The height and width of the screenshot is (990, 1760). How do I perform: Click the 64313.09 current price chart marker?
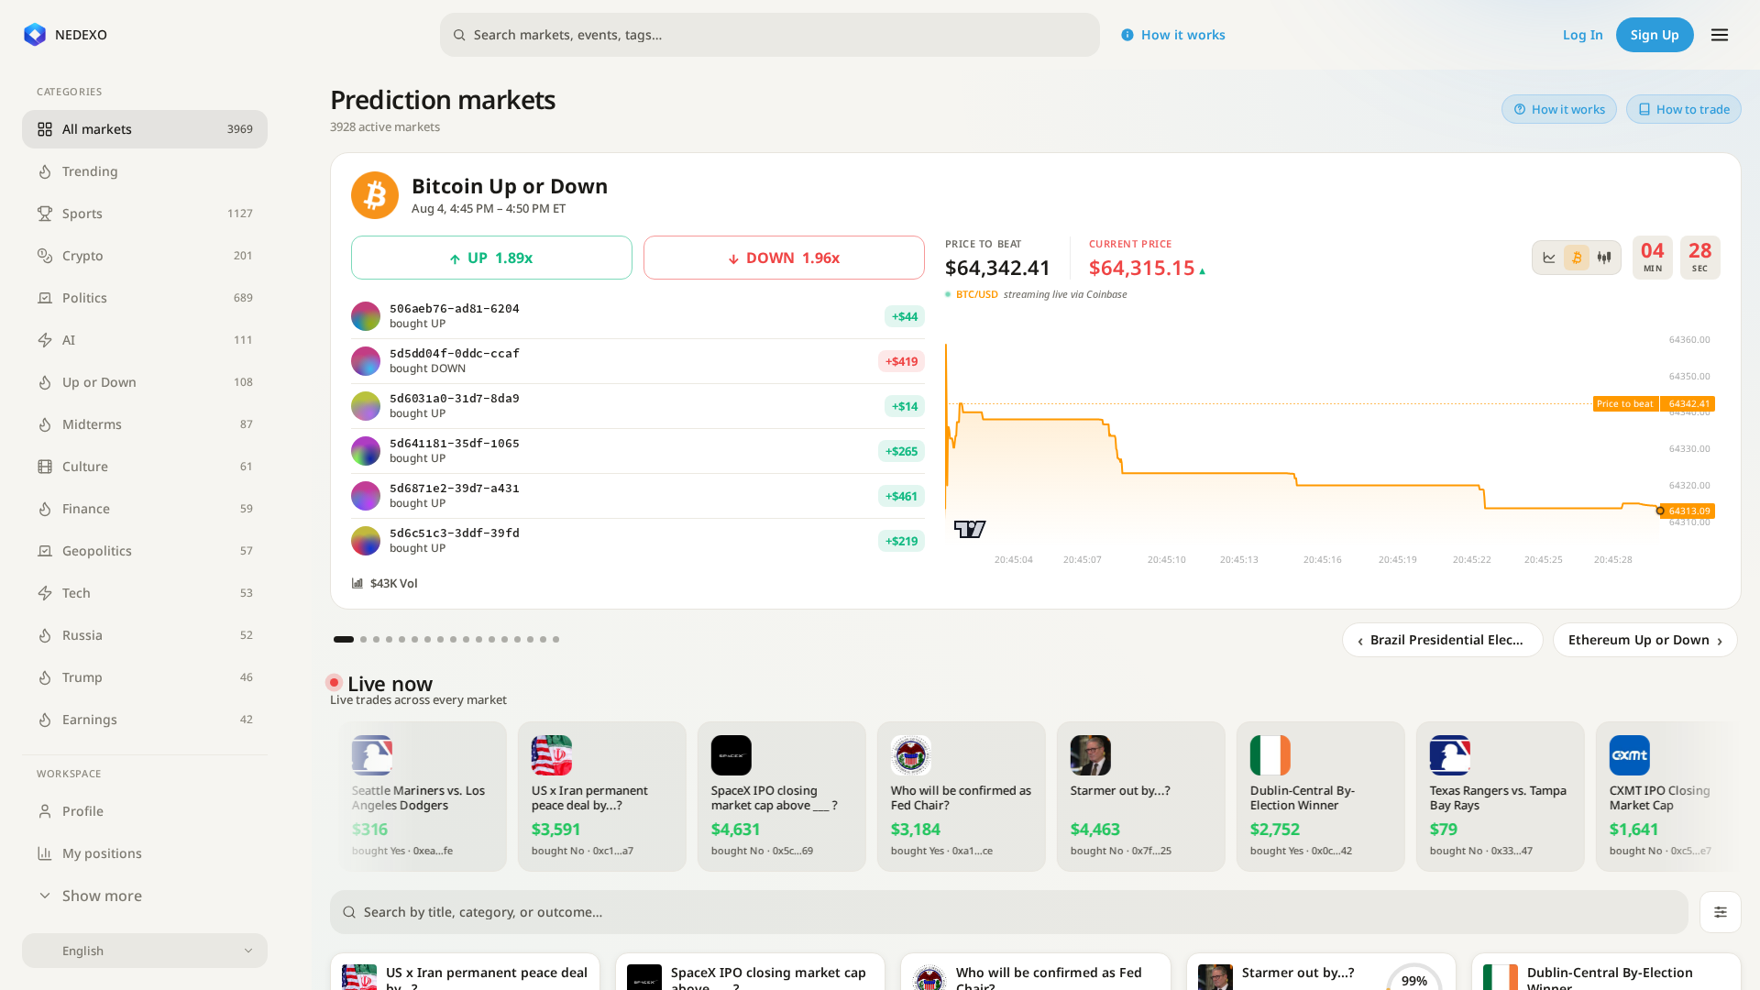pyautogui.click(x=1688, y=511)
